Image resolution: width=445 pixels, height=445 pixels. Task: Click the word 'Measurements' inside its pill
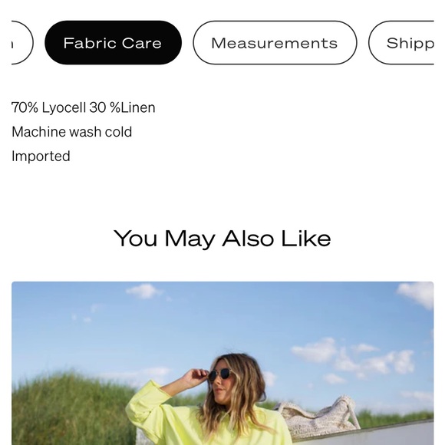275,43
